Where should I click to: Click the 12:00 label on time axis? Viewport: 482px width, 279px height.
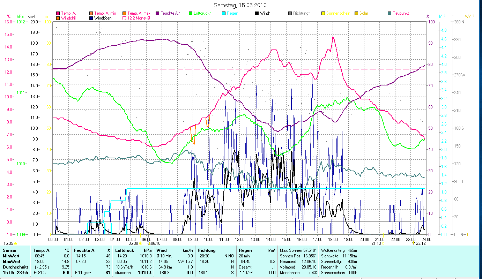(x=240, y=239)
